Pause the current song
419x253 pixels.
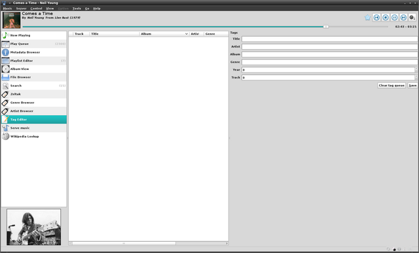click(x=394, y=18)
